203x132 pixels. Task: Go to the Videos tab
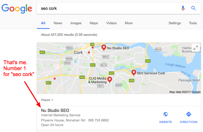111,23
